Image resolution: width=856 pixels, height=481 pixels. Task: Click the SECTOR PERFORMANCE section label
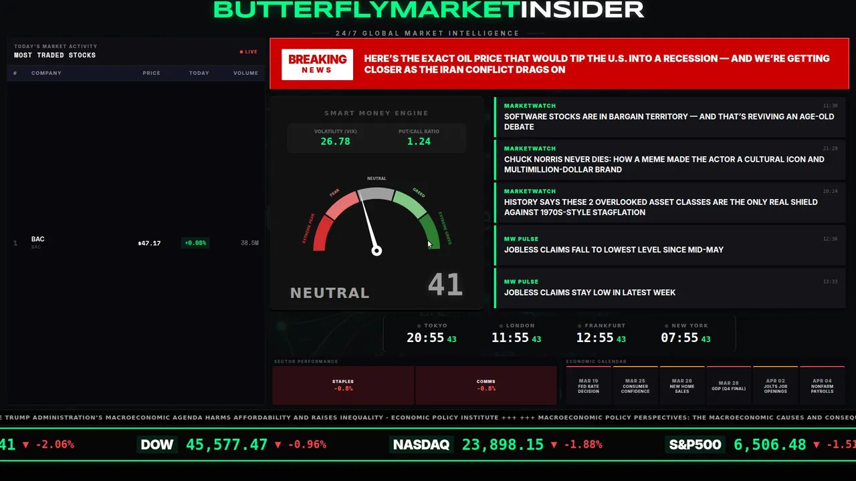(306, 361)
